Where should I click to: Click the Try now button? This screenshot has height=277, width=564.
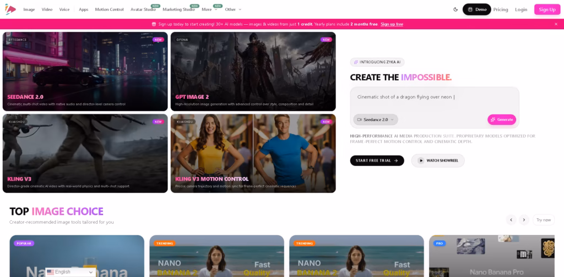coord(544,220)
